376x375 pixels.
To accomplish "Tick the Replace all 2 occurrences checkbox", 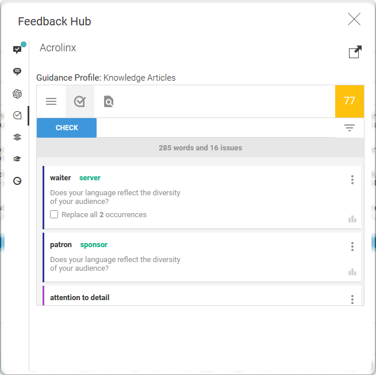I will click(54, 215).
